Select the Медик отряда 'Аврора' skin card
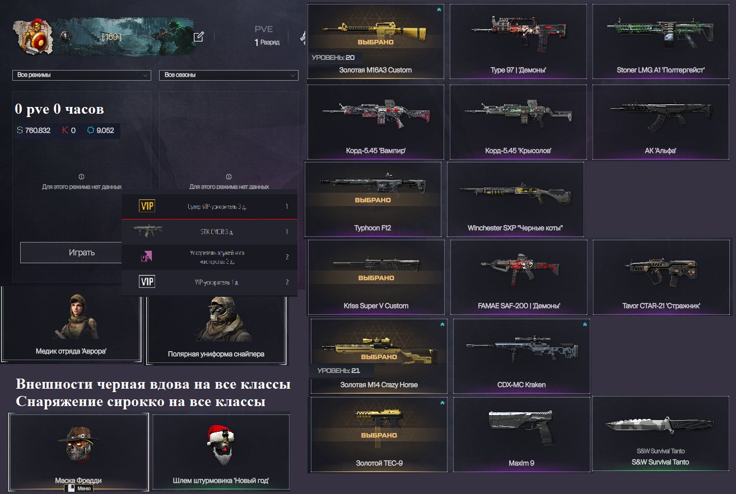 [71, 324]
